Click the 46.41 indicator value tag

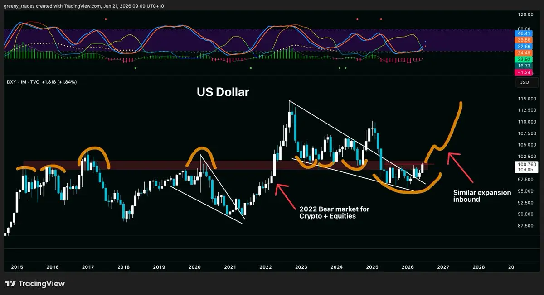point(524,33)
